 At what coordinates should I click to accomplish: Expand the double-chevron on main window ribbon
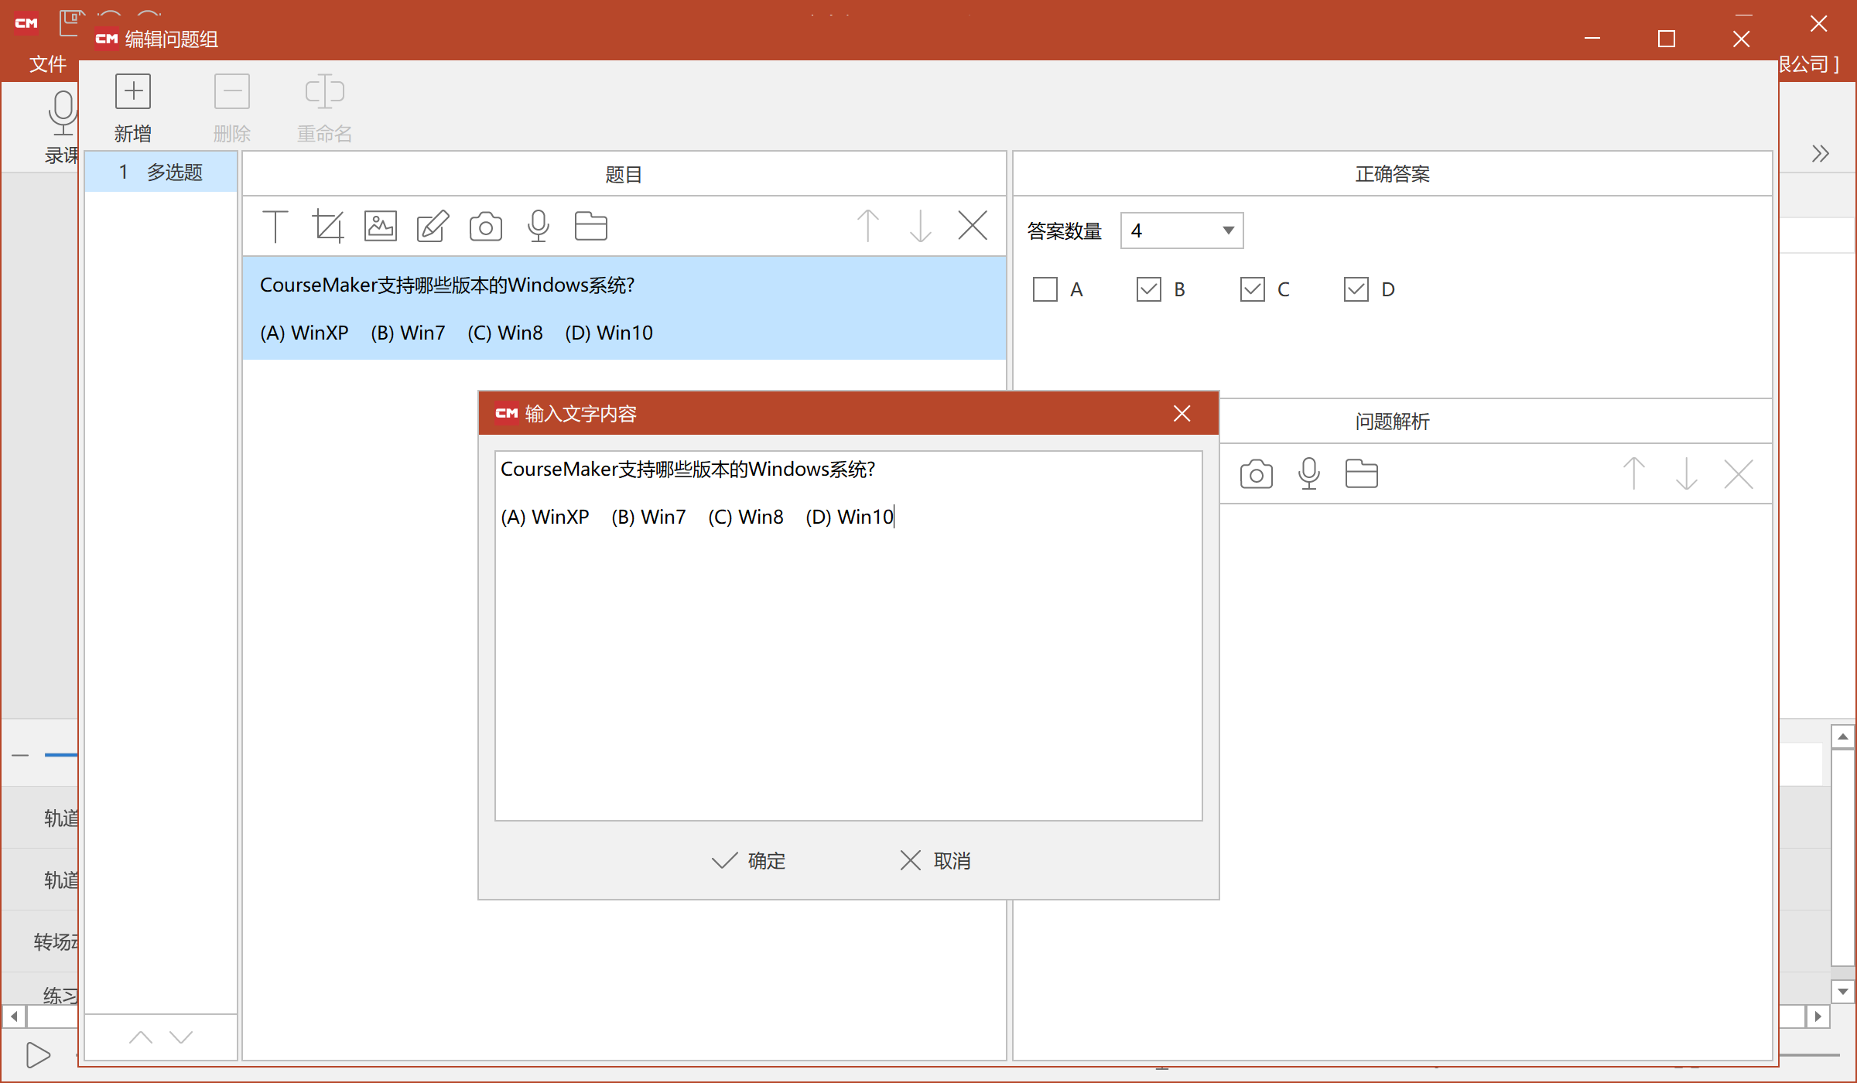(1820, 153)
